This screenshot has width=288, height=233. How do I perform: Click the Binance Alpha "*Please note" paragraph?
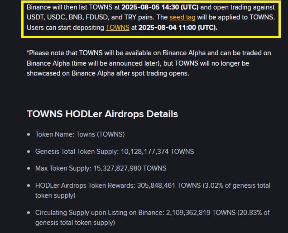[x=149, y=63]
